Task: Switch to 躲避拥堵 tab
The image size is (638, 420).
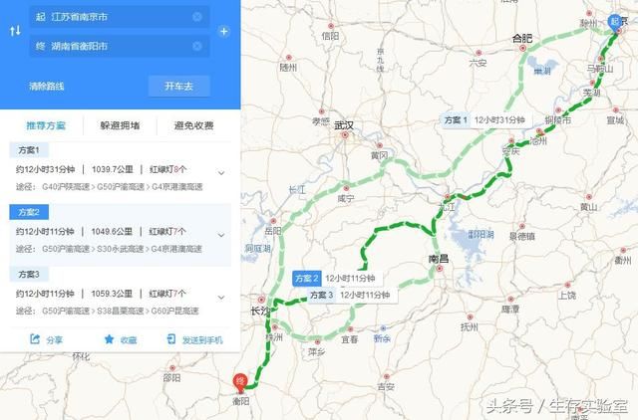Action: 120,125
